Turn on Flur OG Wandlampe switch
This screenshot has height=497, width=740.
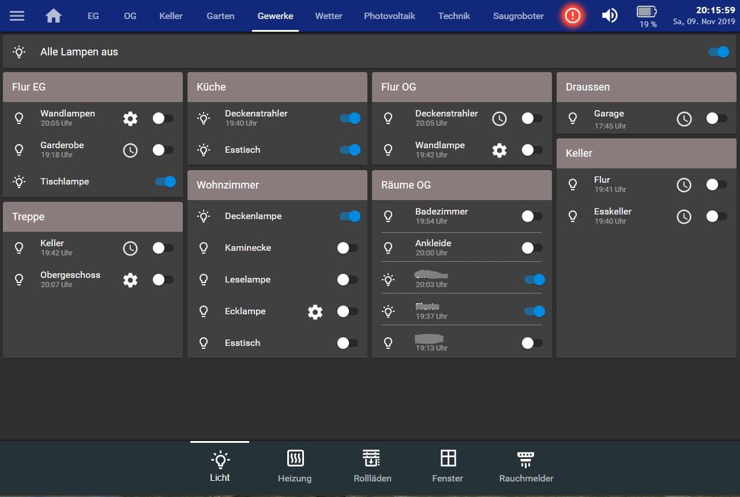tap(532, 150)
